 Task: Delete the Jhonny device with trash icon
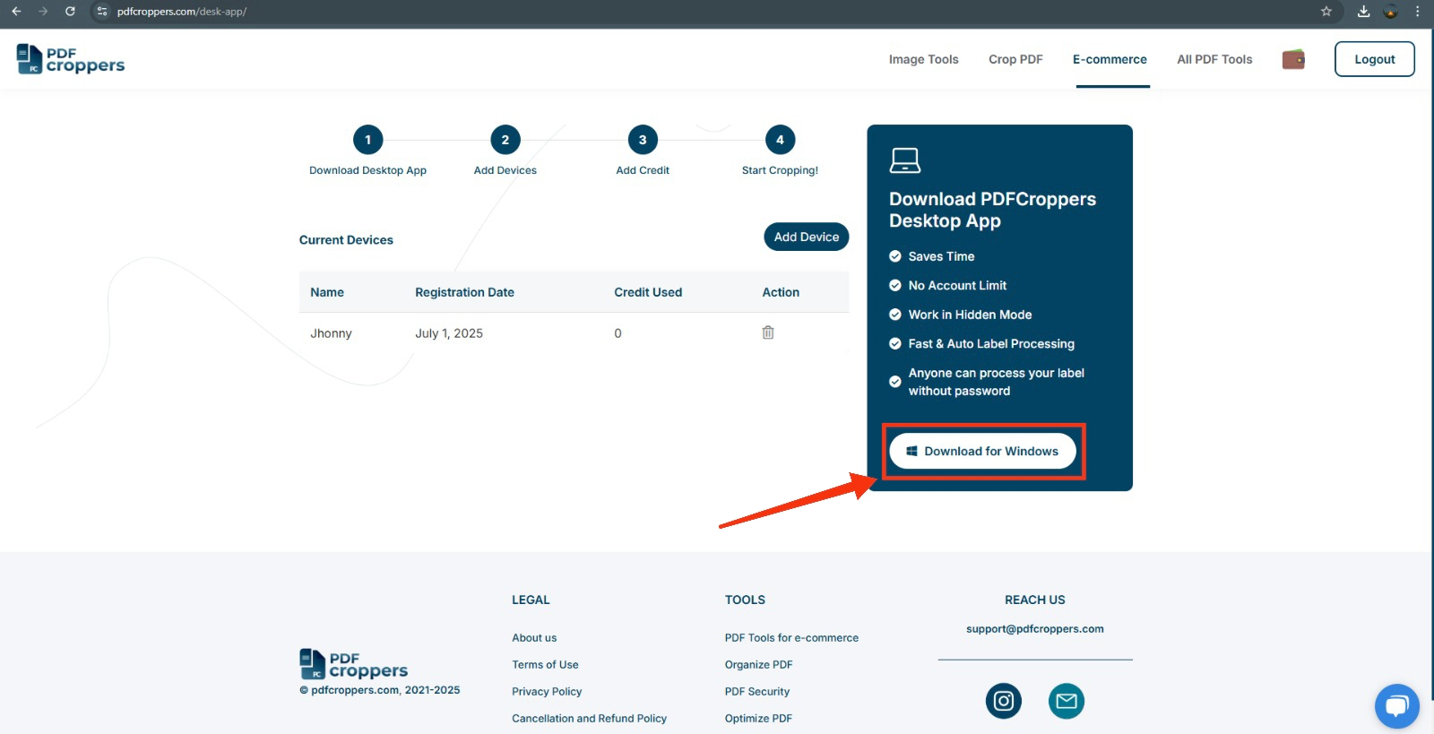tap(768, 332)
